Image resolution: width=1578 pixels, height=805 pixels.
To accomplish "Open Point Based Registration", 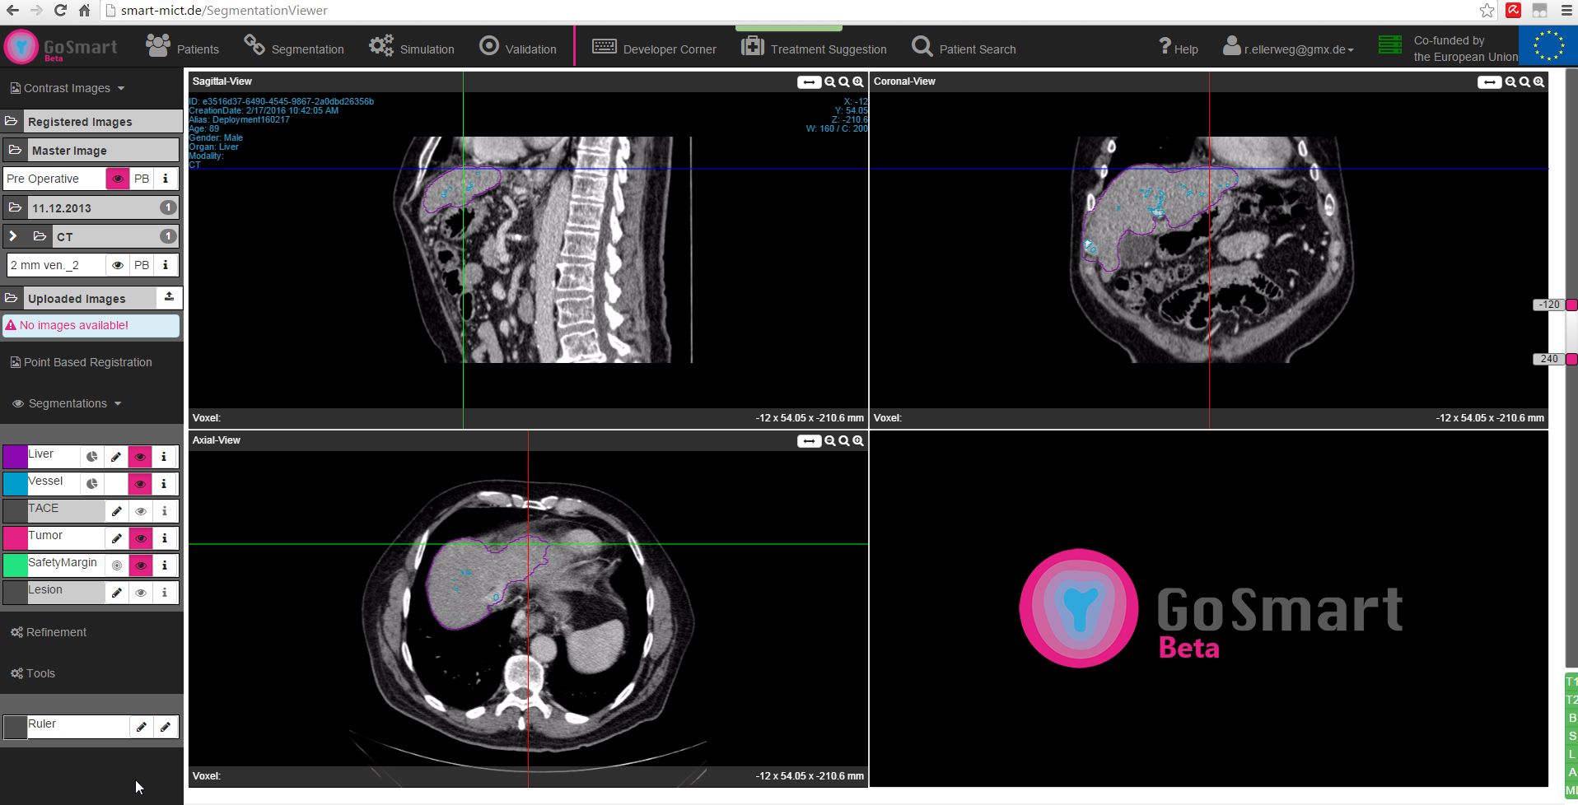I will point(81,362).
